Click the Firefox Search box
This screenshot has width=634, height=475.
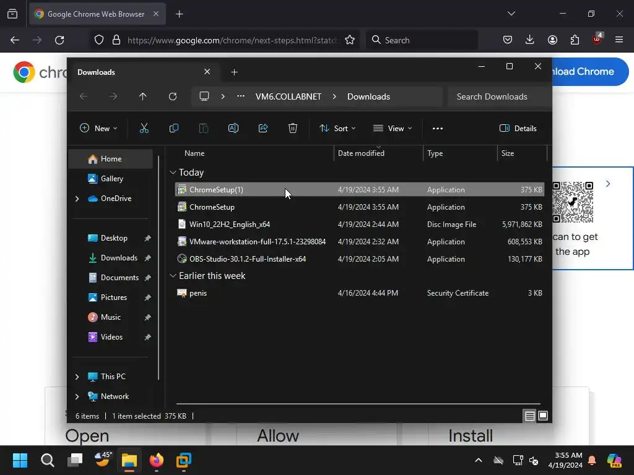coord(422,40)
